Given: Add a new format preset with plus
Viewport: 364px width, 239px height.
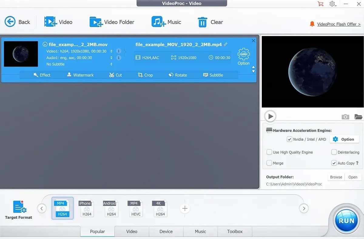Looking at the screenshot, I should pyautogui.click(x=185, y=208).
